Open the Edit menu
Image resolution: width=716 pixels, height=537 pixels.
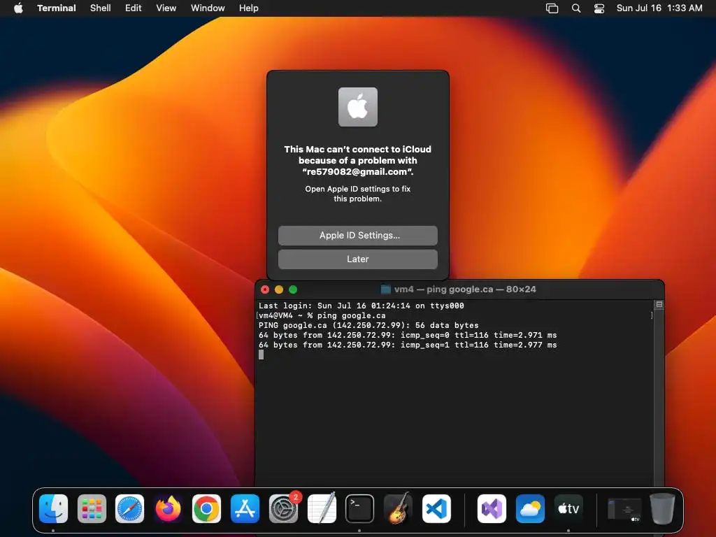tap(134, 8)
